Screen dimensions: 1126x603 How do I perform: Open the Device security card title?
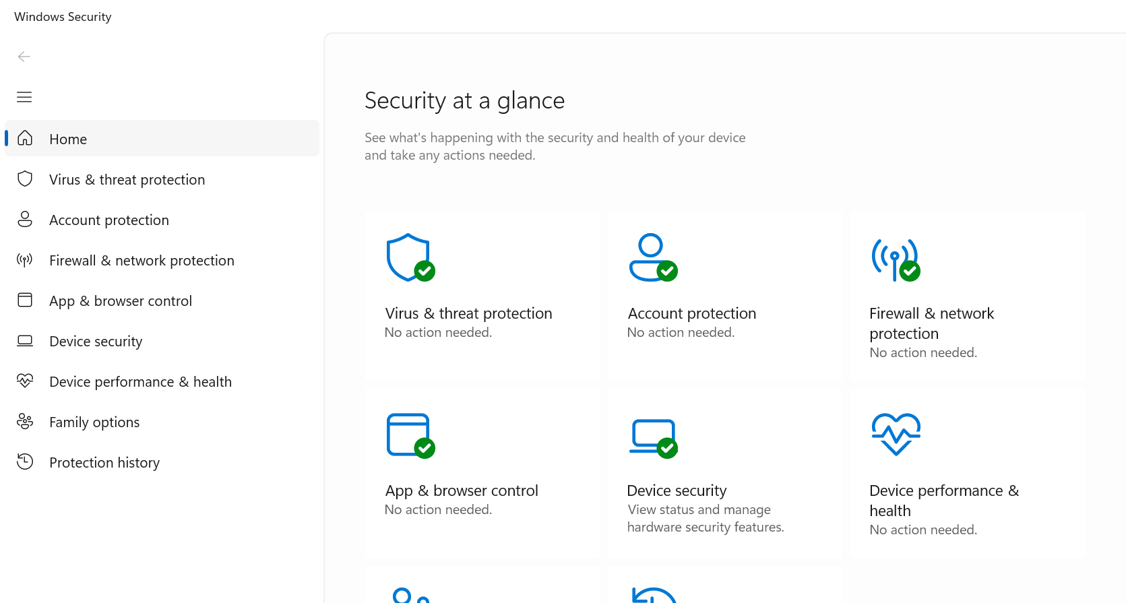click(677, 490)
